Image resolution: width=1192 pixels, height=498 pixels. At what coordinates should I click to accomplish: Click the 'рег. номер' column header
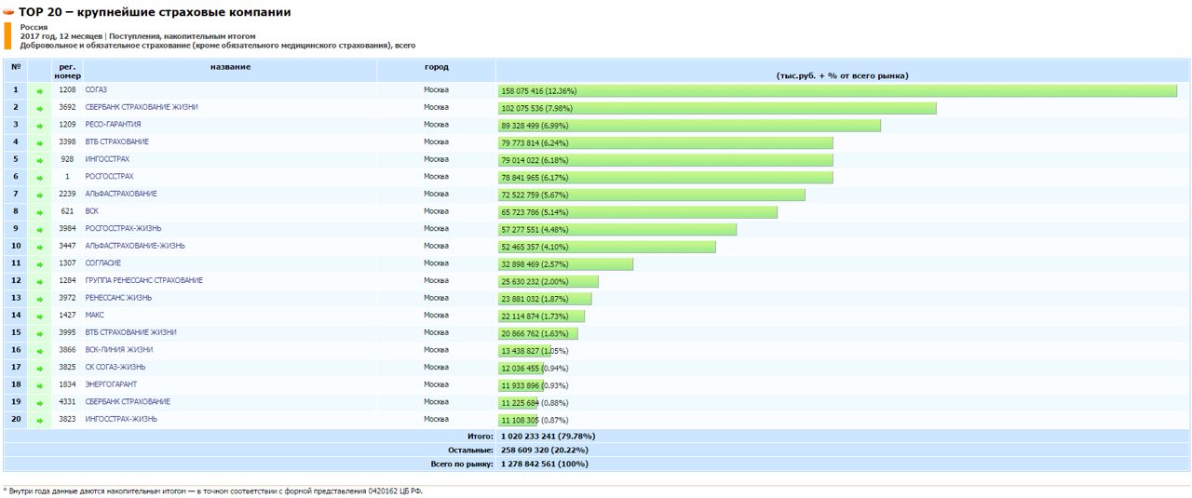[x=68, y=71]
